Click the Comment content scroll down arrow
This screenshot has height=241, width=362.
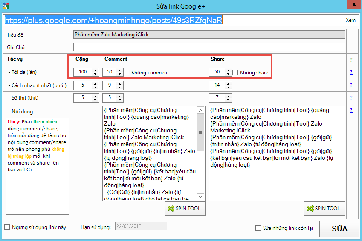(201, 197)
